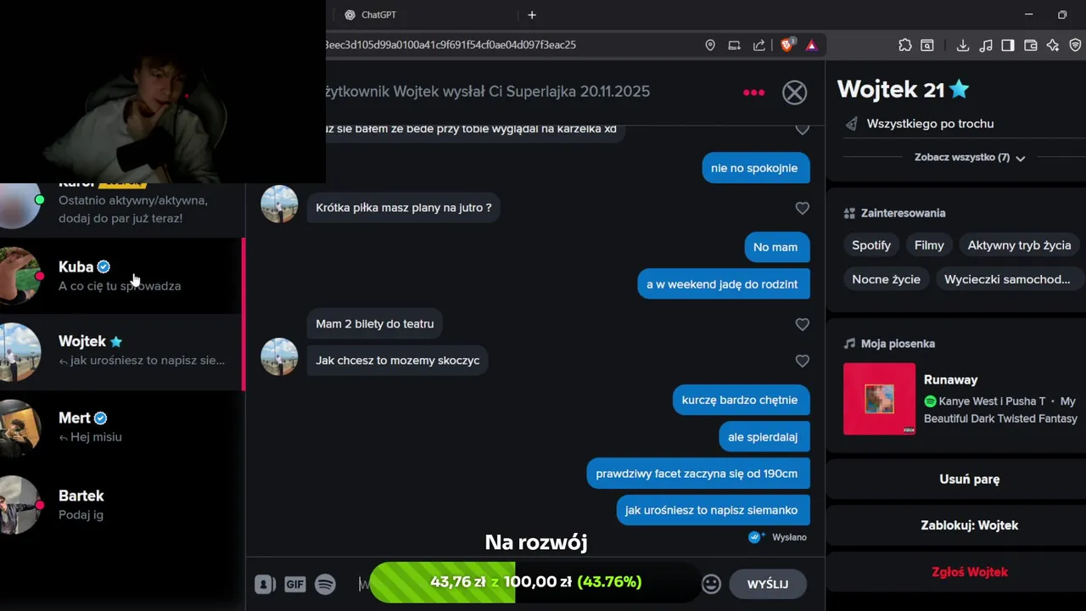
Task: Open the emoji picker smiley icon
Action: [711, 584]
